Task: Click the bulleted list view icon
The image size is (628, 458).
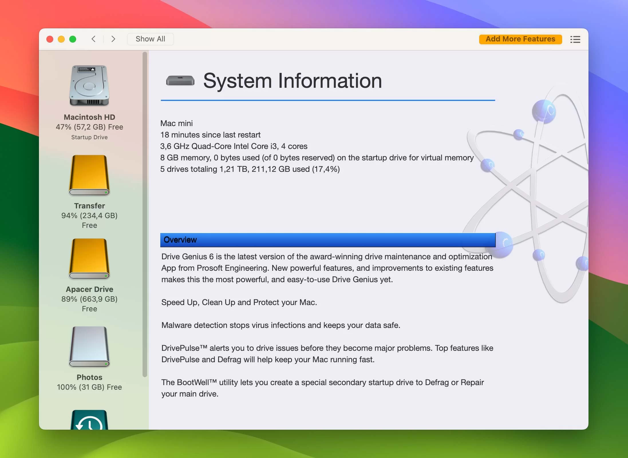Action: pos(575,39)
